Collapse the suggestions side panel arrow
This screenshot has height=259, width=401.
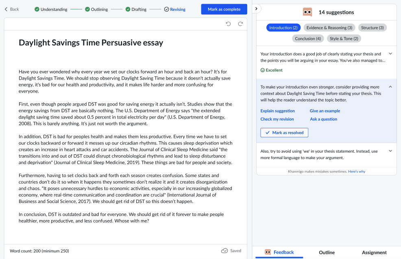click(256, 9)
